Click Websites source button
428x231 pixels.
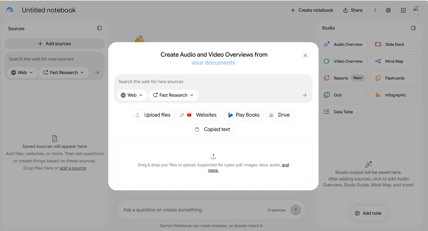click(199, 115)
